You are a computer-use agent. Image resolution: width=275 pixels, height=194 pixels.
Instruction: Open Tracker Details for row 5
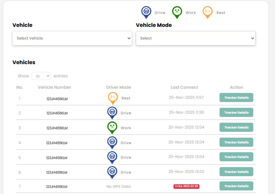coord(236,157)
